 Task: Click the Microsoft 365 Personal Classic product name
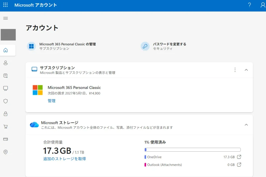click(74, 88)
